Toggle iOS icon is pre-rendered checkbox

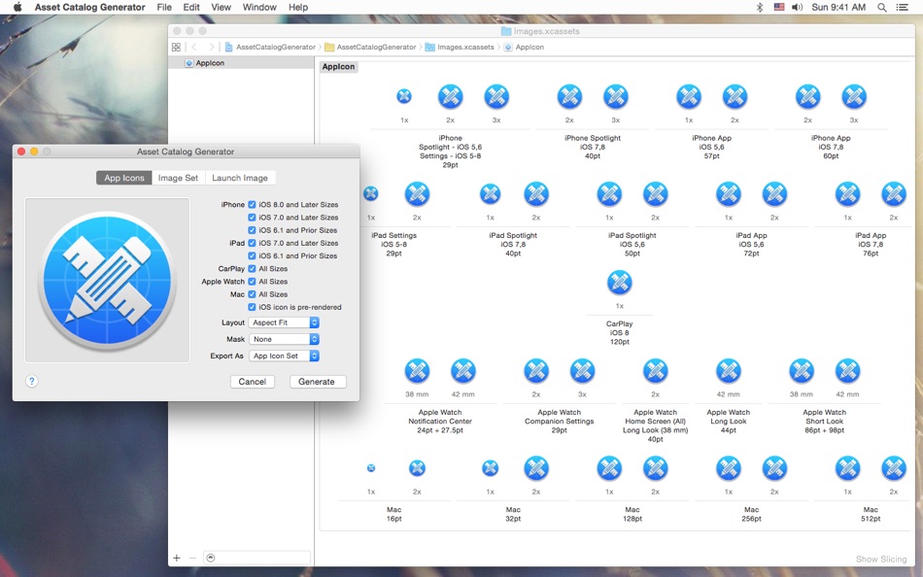(252, 307)
